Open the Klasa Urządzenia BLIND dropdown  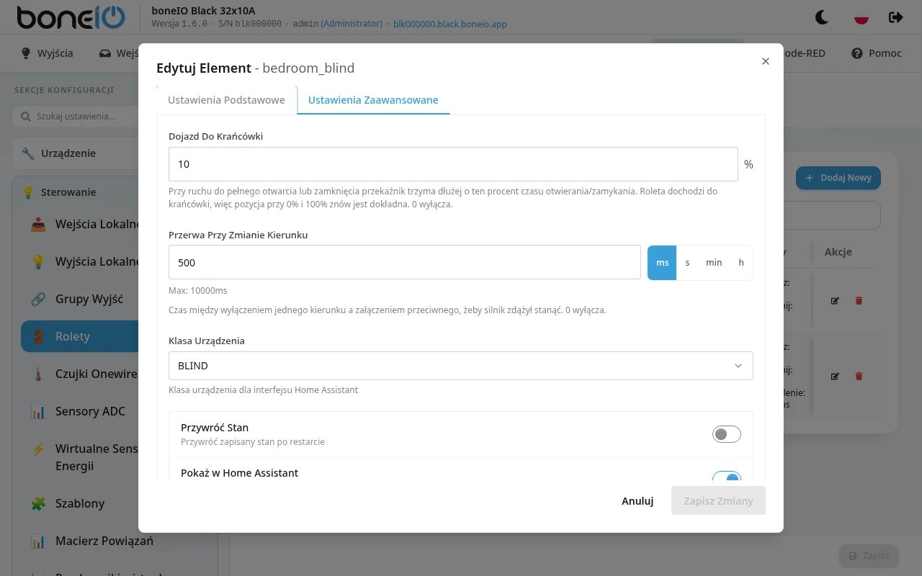pyautogui.click(x=461, y=366)
